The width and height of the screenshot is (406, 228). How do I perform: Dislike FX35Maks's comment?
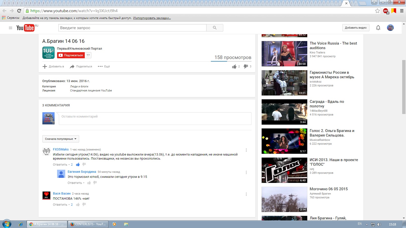click(84, 165)
